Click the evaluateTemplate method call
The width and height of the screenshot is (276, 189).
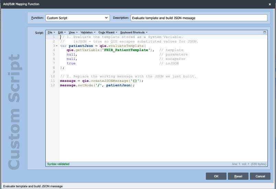pos(126,46)
